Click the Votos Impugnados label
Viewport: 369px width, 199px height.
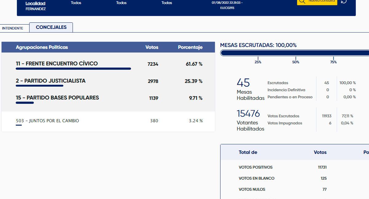pos(285,123)
